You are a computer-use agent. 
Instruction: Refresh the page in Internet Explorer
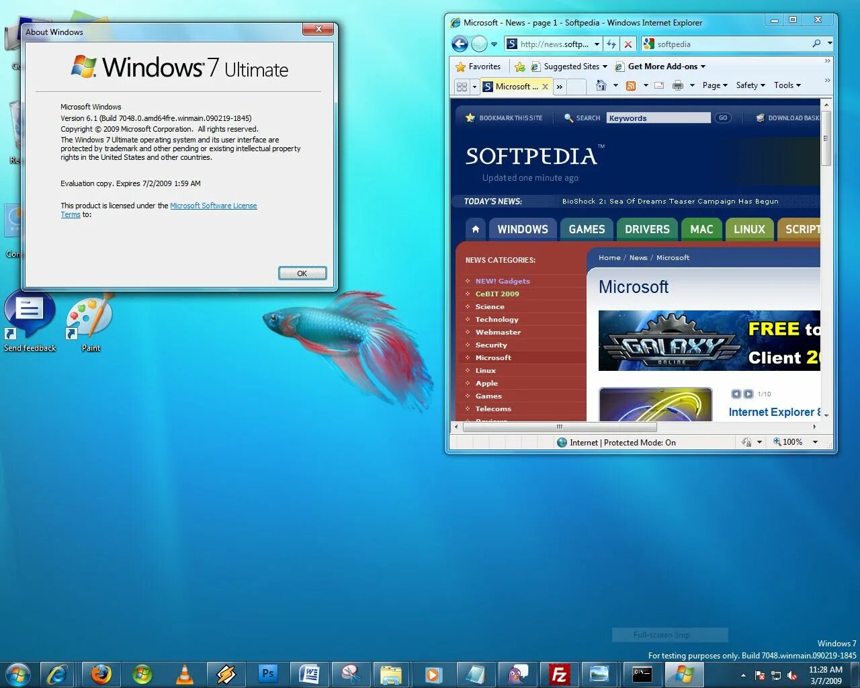(611, 44)
